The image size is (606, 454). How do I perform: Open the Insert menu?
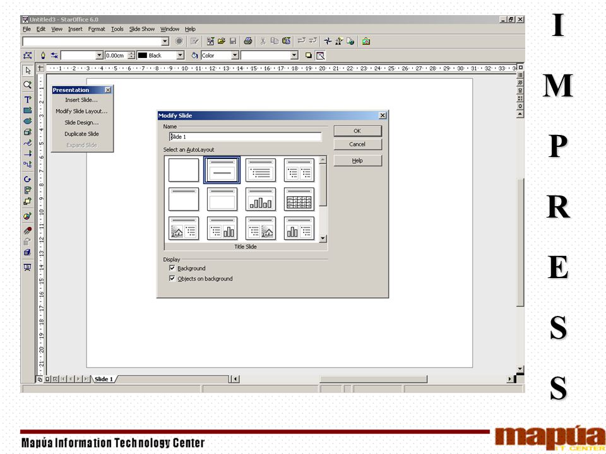pyautogui.click(x=75, y=29)
